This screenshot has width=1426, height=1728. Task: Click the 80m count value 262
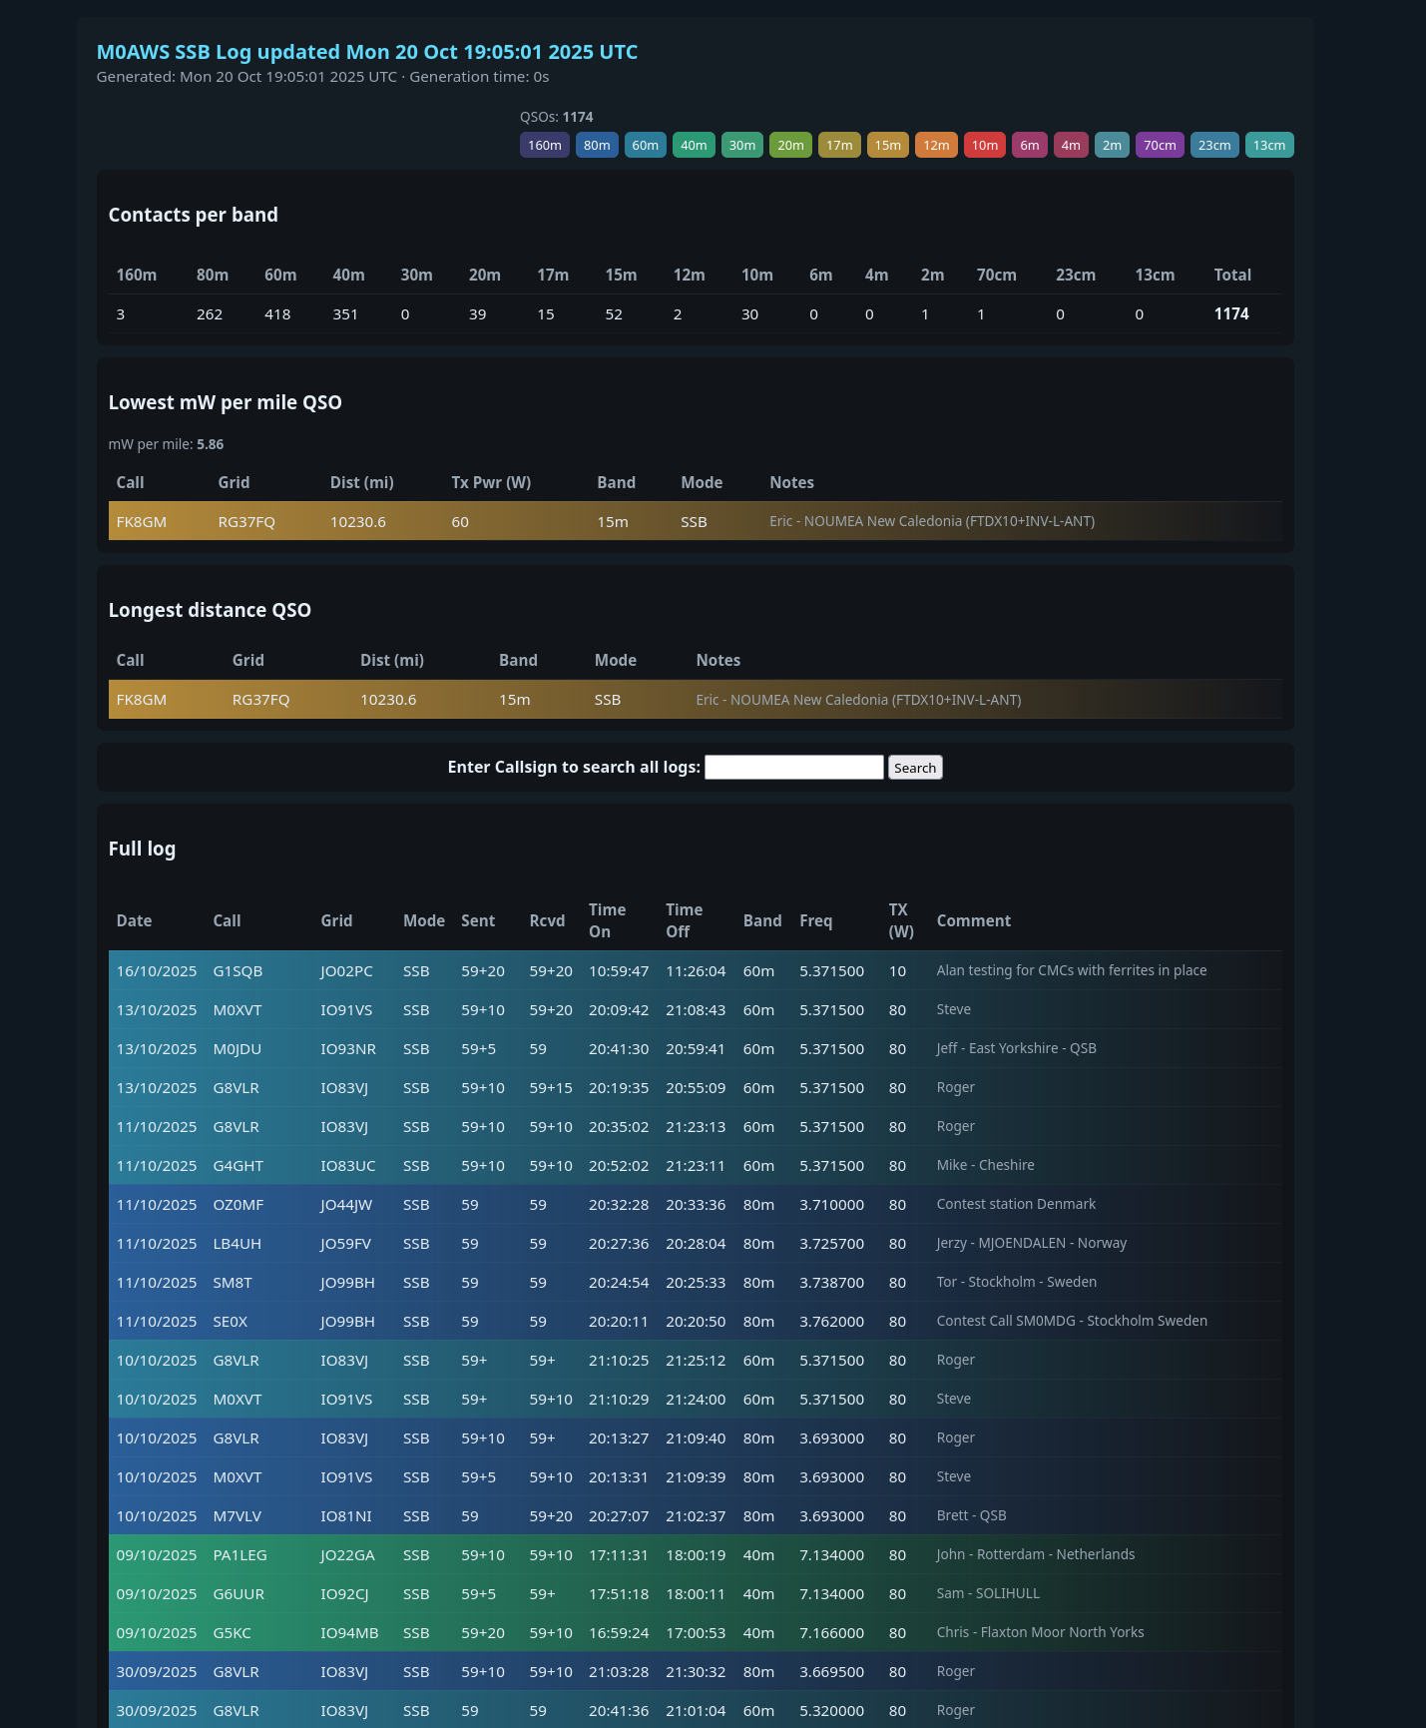[210, 313]
